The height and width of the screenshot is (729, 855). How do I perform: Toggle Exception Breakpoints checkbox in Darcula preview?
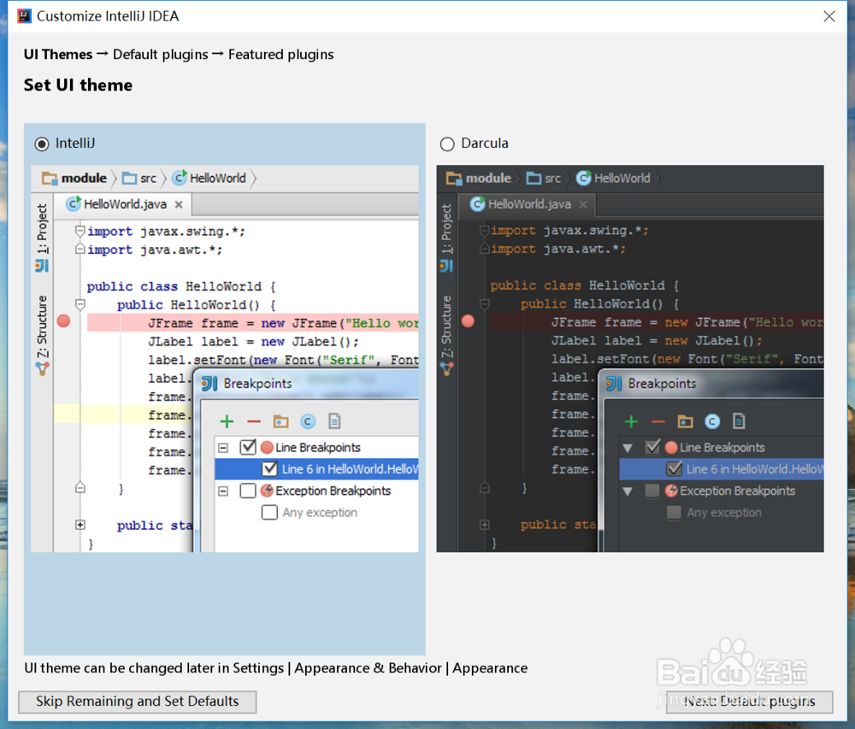652,491
